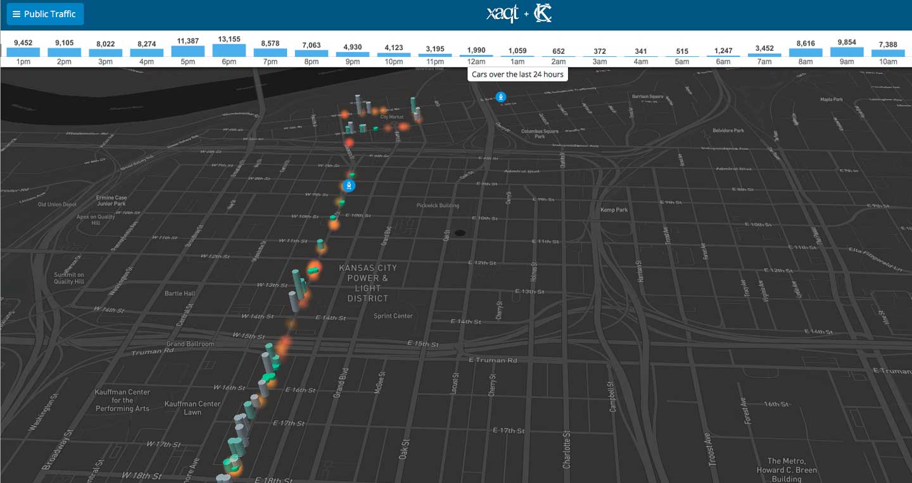Screen dimensions: 912x483
Task: Select the 3am bar with 372 cars
Action: [599, 56]
